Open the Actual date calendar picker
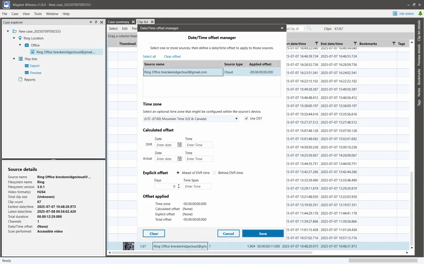 179,159
